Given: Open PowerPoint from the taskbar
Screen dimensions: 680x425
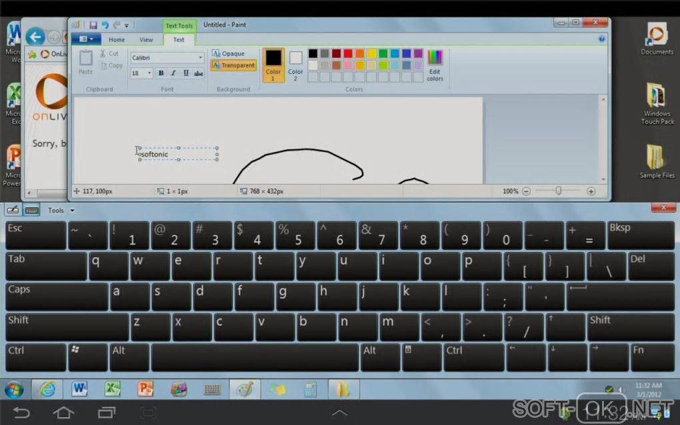Looking at the screenshot, I should pos(145,390).
